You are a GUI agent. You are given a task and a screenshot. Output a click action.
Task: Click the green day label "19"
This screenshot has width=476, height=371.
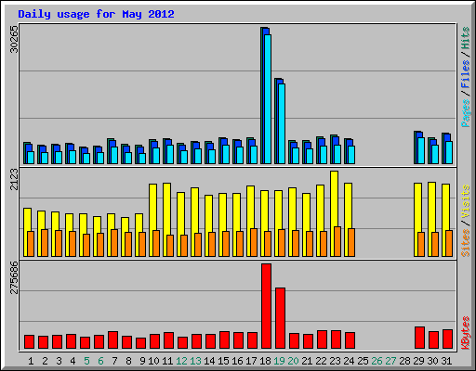[x=279, y=361]
